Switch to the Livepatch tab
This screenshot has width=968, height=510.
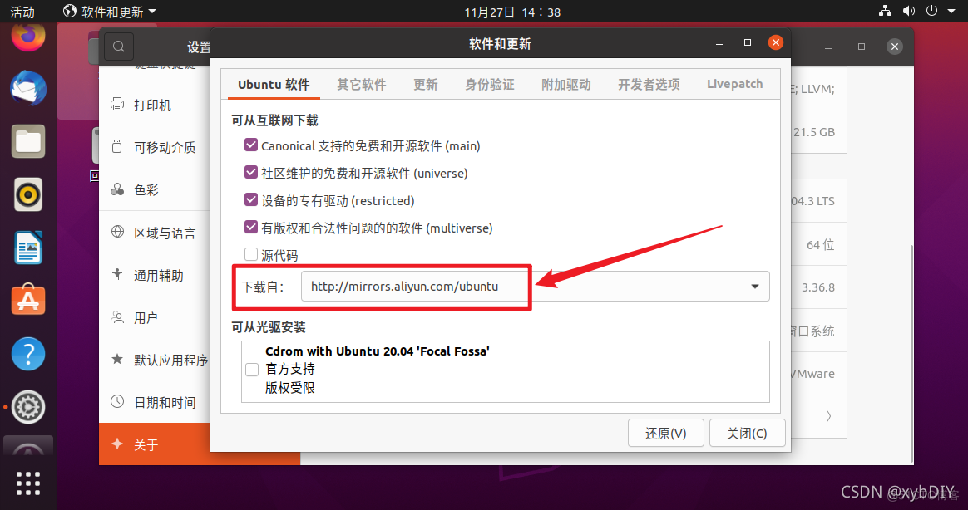[734, 83]
